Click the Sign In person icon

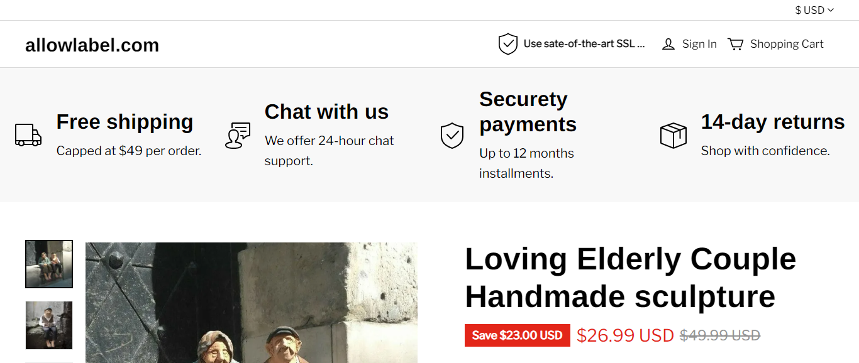(x=668, y=44)
